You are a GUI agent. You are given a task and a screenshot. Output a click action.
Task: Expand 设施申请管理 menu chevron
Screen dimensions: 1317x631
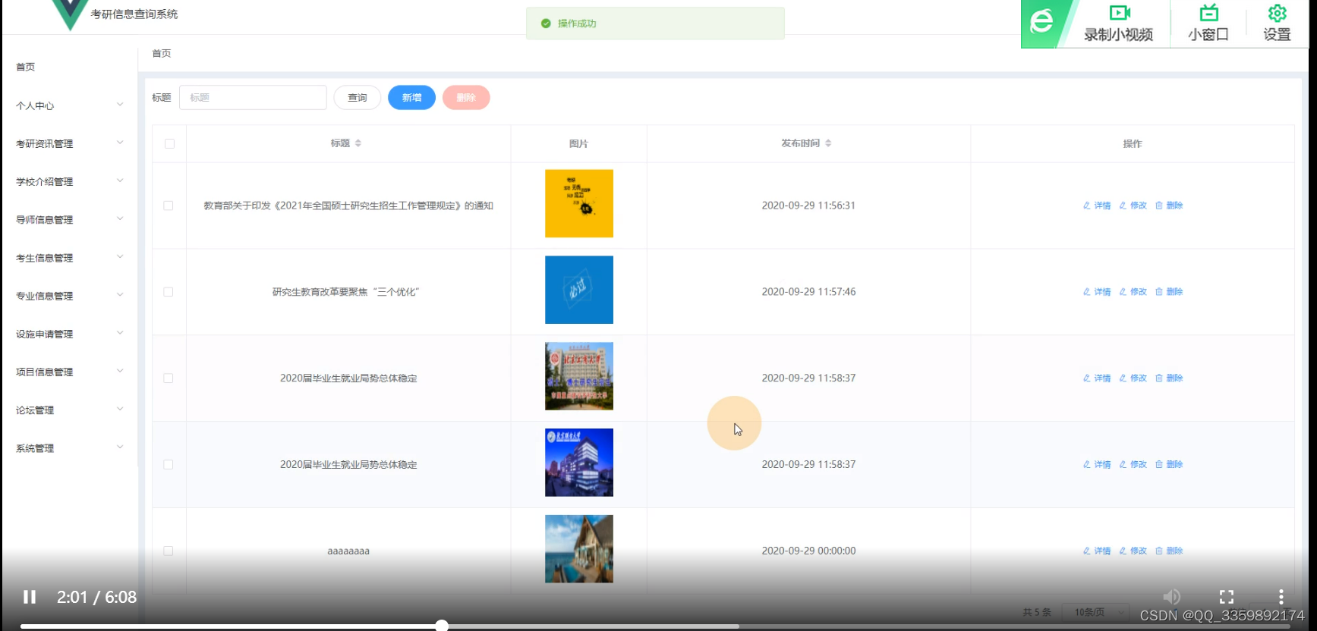[120, 333]
